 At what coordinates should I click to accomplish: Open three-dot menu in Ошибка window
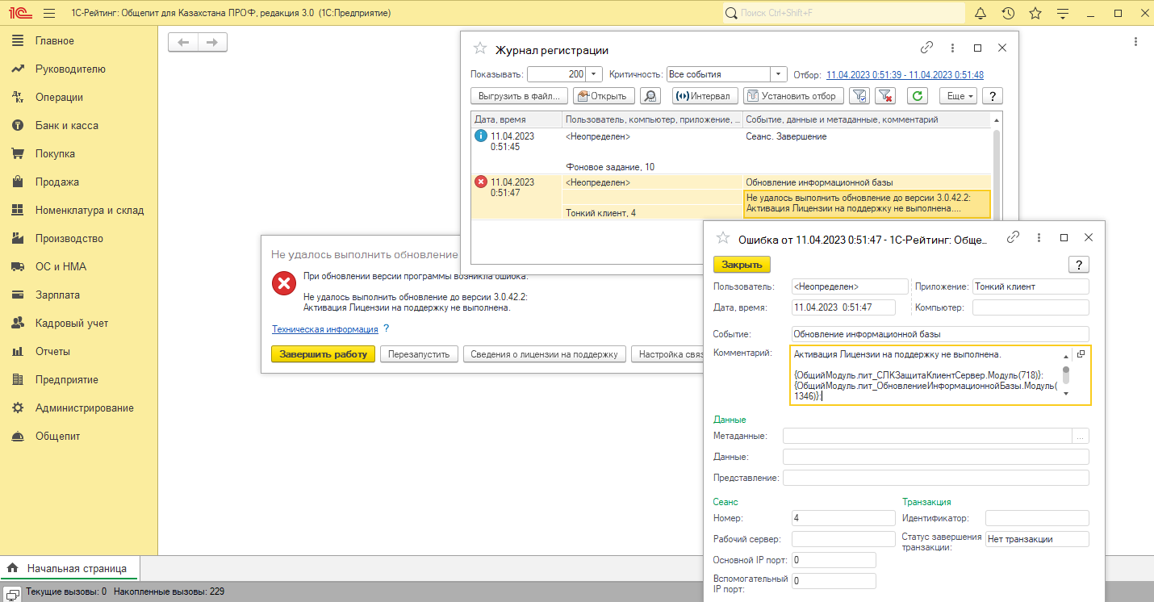[x=1039, y=237]
